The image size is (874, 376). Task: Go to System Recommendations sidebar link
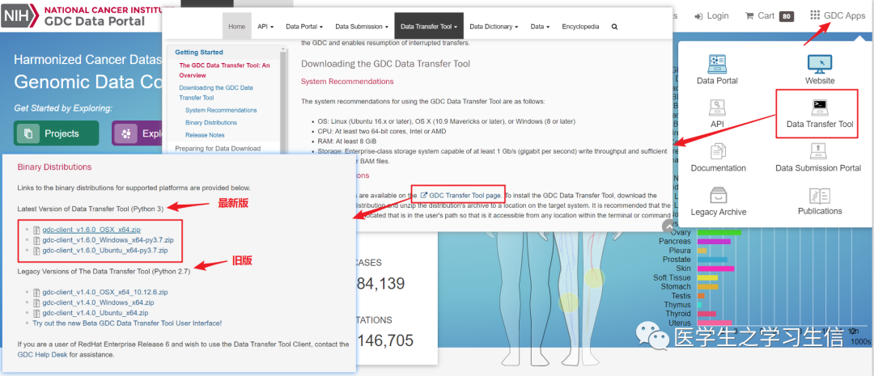pyautogui.click(x=221, y=110)
